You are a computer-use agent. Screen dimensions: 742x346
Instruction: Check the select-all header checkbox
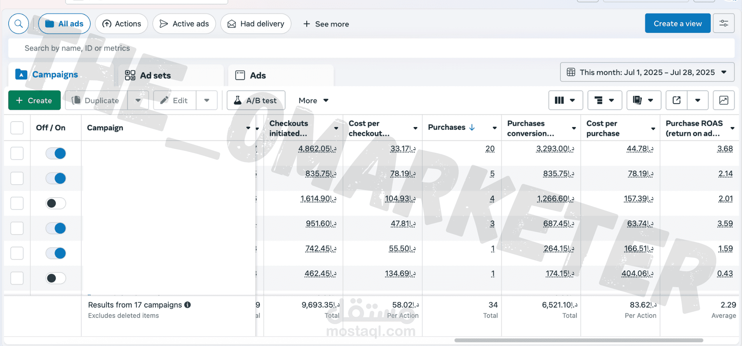click(17, 128)
